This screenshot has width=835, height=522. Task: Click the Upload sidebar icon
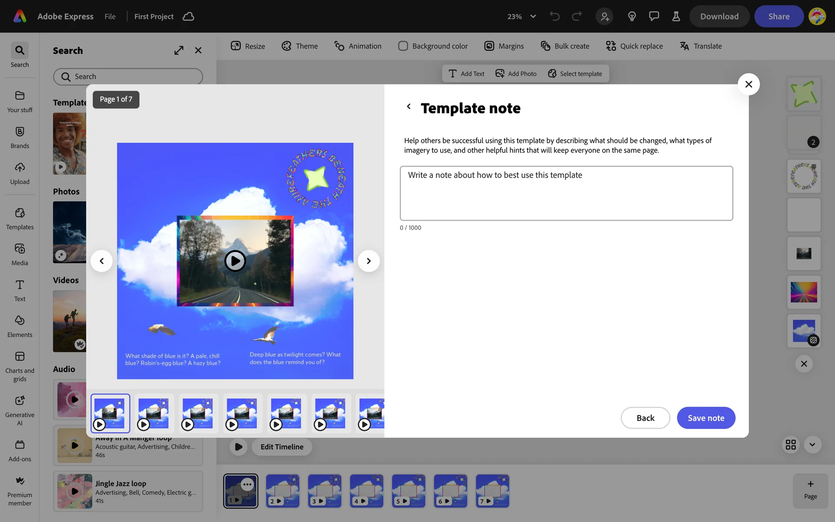pyautogui.click(x=20, y=173)
